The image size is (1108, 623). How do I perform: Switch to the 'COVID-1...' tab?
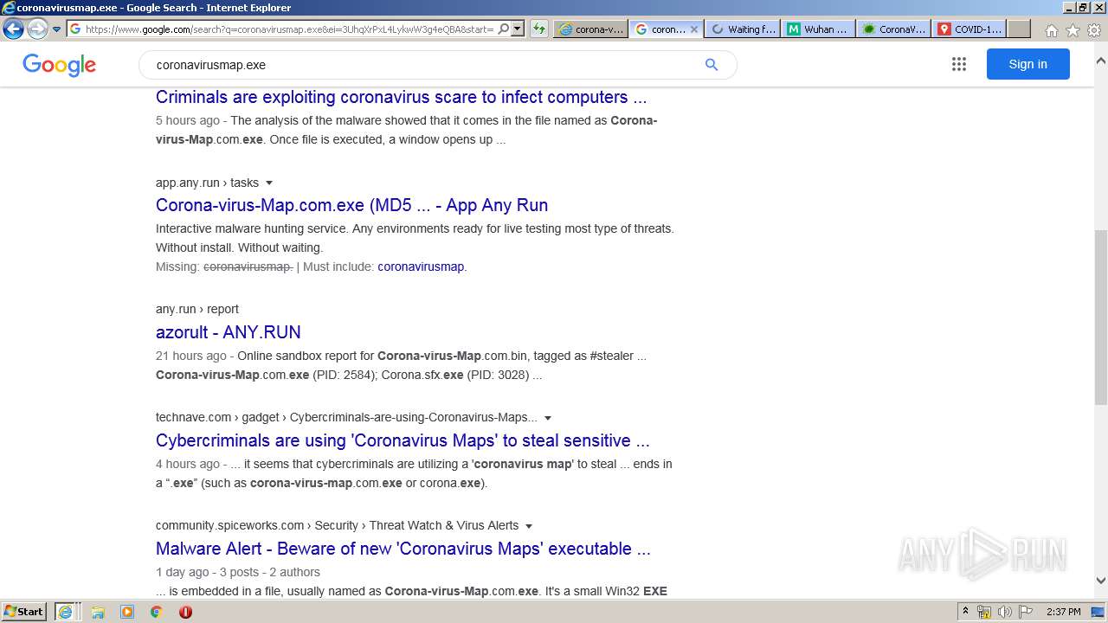click(x=969, y=29)
